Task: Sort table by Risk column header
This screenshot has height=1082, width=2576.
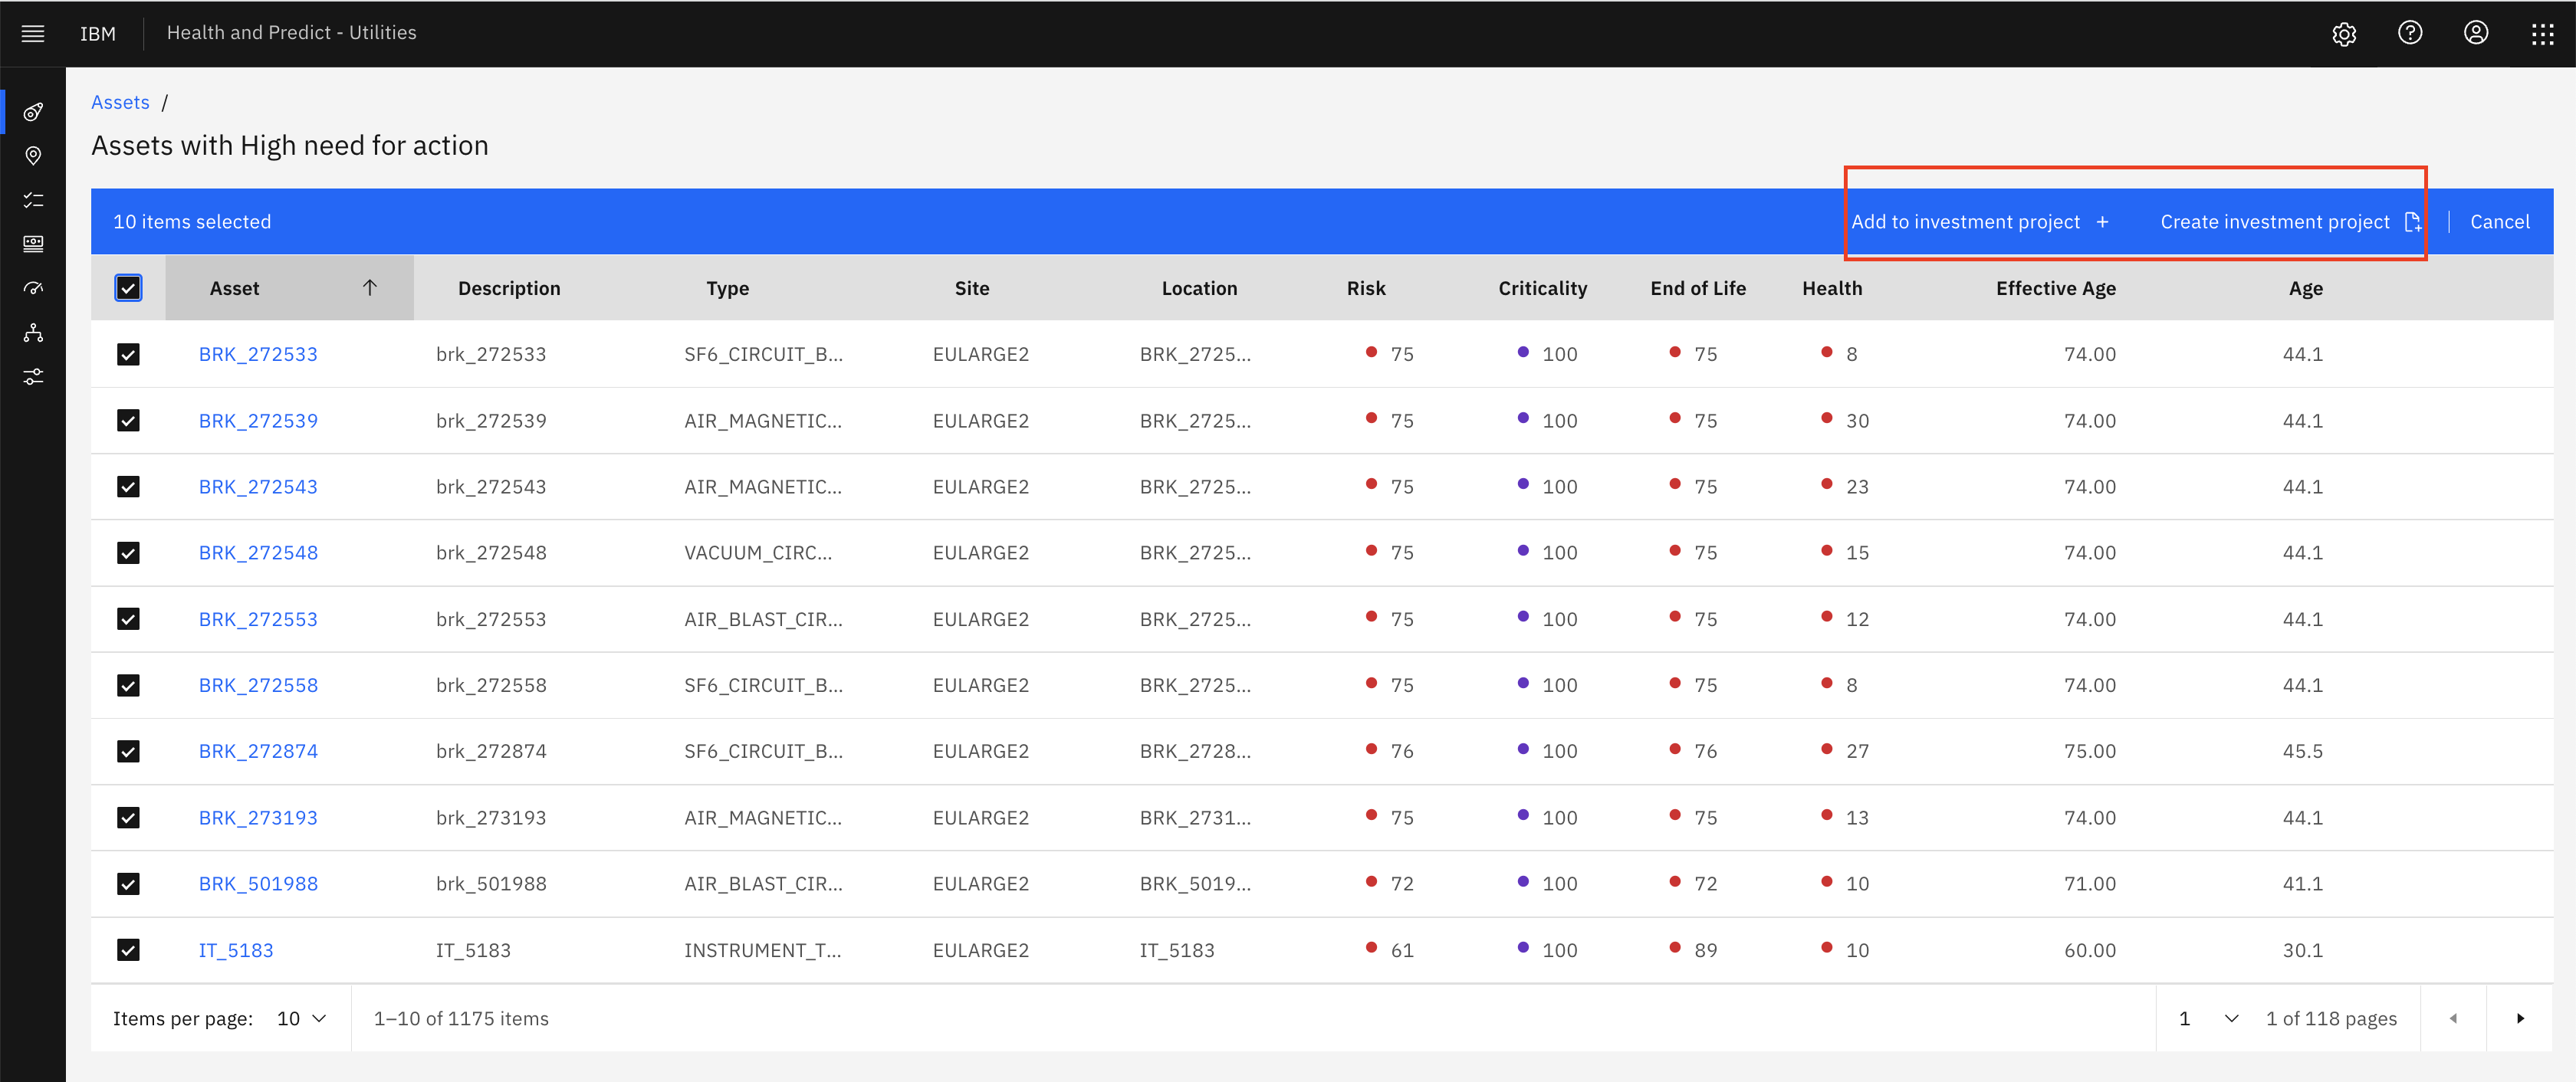Action: coord(1366,289)
